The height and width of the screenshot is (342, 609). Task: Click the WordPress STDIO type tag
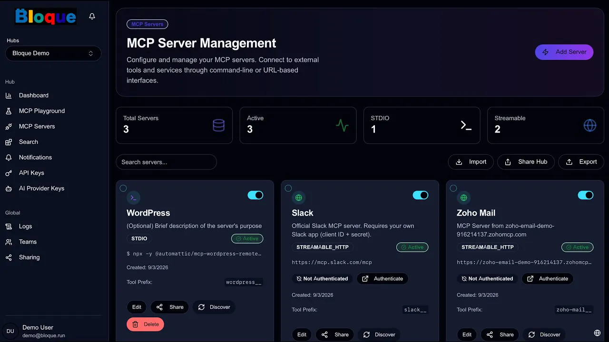pos(139,239)
